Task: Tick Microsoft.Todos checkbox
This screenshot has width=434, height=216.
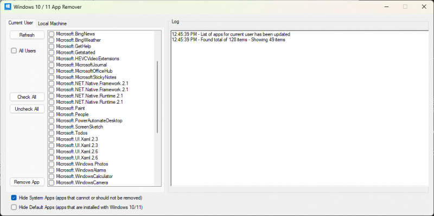Action: pyautogui.click(x=52, y=133)
